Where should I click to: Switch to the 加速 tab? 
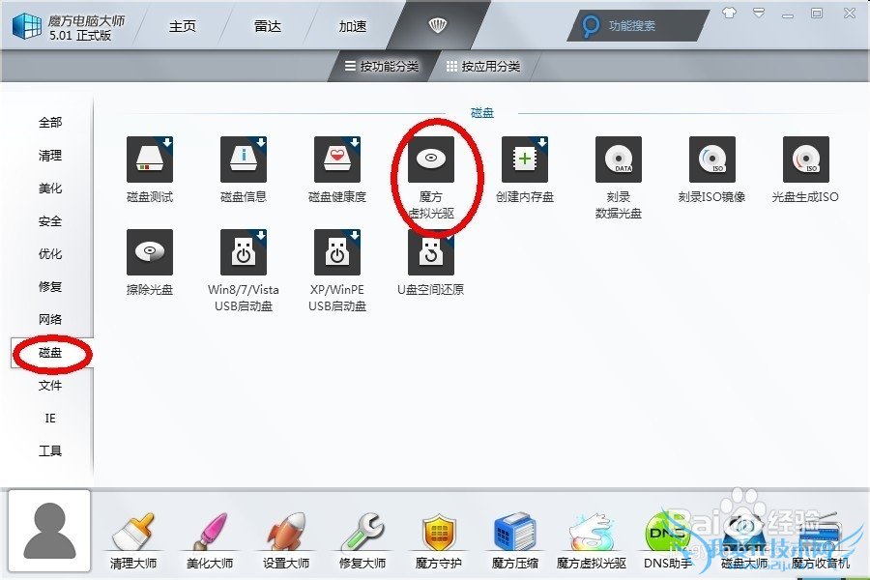pyautogui.click(x=353, y=26)
